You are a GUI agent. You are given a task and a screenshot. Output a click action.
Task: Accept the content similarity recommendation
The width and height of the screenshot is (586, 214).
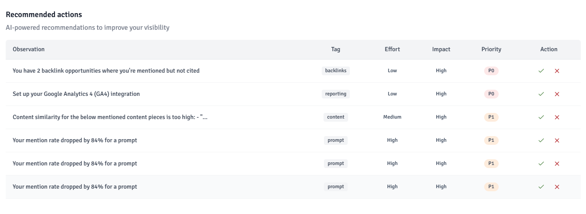[541, 117]
